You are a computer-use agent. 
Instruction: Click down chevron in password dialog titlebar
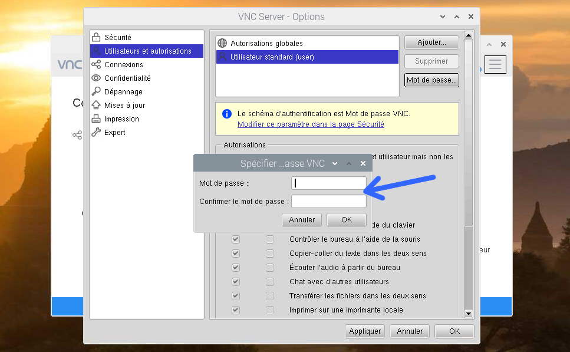[x=335, y=164]
